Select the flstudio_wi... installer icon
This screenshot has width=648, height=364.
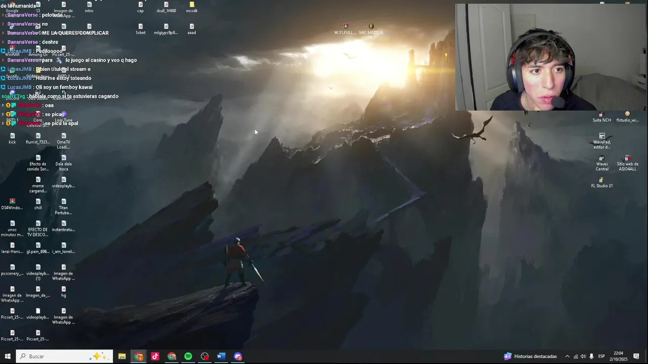click(x=627, y=117)
